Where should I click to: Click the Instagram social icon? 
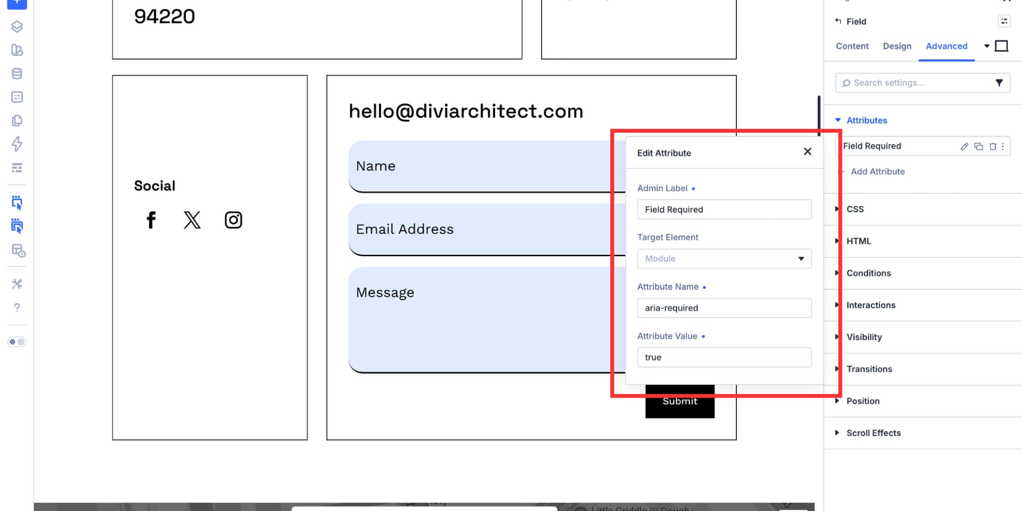(x=233, y=220)
